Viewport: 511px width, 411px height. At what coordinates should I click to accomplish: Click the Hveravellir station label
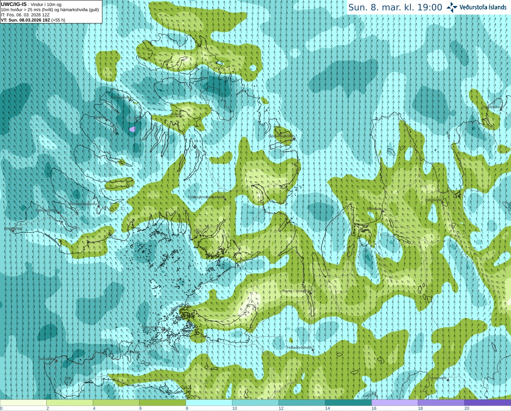pos(438,377)
